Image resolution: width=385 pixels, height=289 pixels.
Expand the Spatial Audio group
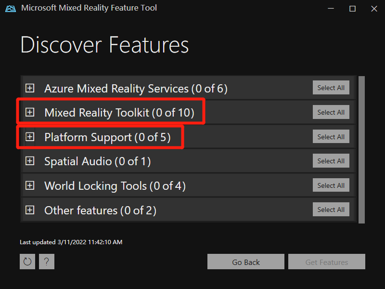tap(30, 161)
